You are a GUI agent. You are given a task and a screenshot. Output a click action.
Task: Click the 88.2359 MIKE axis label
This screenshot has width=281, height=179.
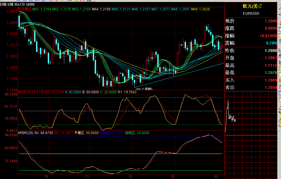tap(11, 94)
